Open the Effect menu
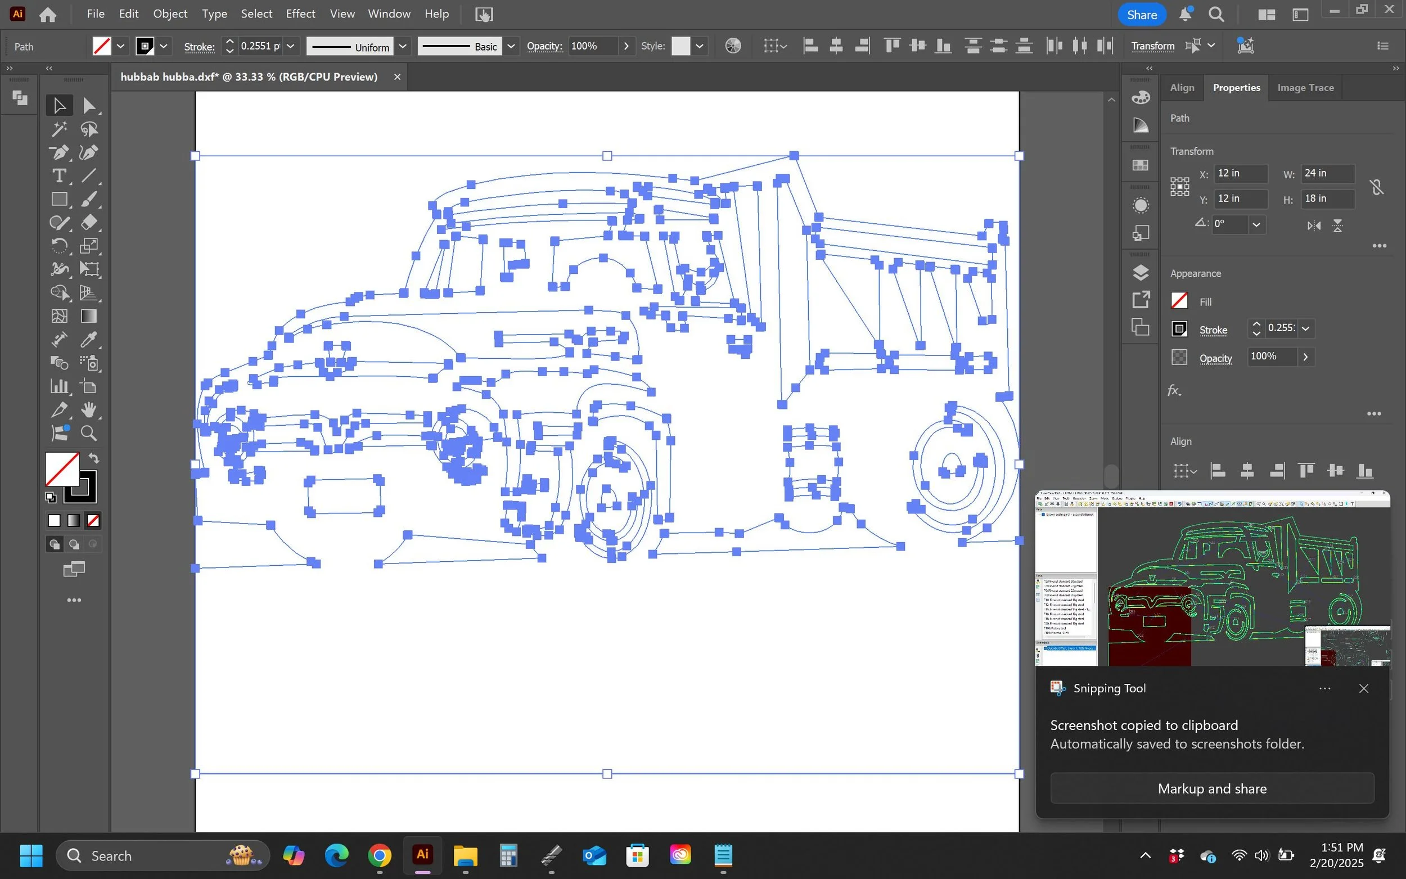1406x879 pixels. 300,14
